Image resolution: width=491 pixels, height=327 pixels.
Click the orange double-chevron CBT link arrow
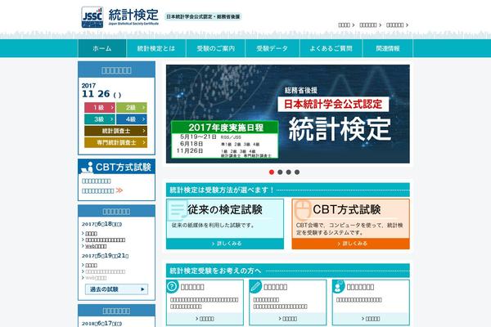119,190
